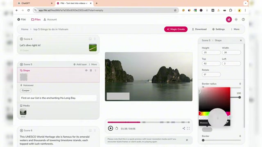The height and width of the screenshot is (147, 262).
Task: Click the Border slider handle
Action: [x=203, y=140]
